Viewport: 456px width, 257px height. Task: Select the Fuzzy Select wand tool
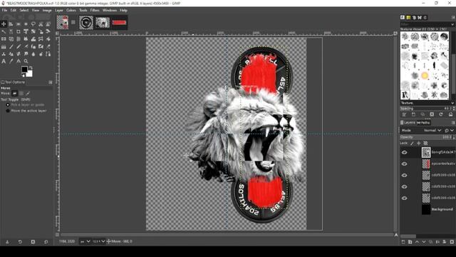(4, 31)
